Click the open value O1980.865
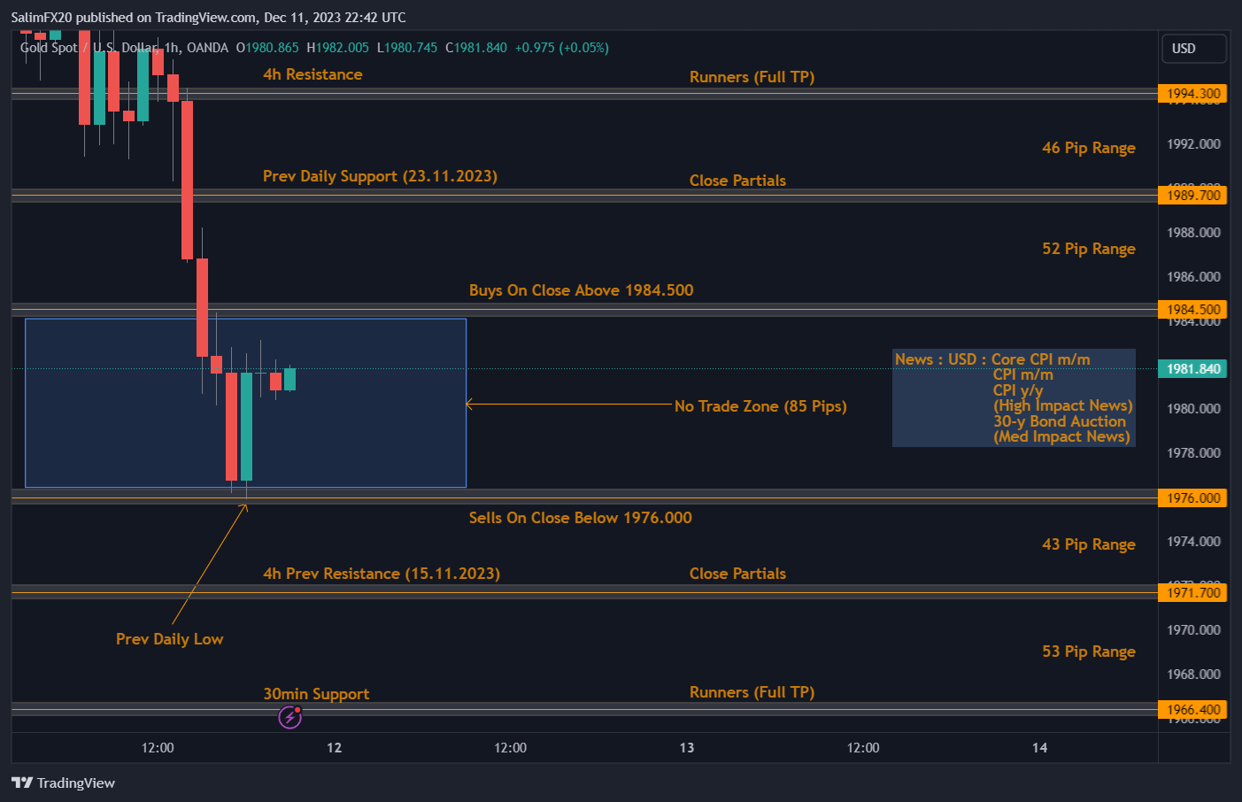 coord(267,48)
